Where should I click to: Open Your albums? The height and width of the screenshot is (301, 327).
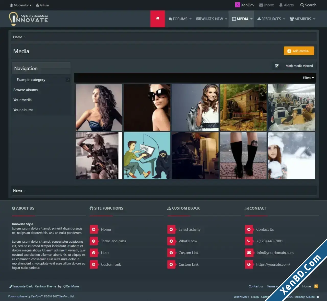tap(23, 110)
